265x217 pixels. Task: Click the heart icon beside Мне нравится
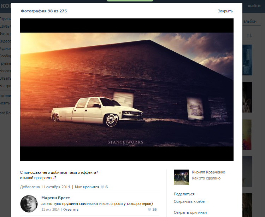[x=102, y=187]
